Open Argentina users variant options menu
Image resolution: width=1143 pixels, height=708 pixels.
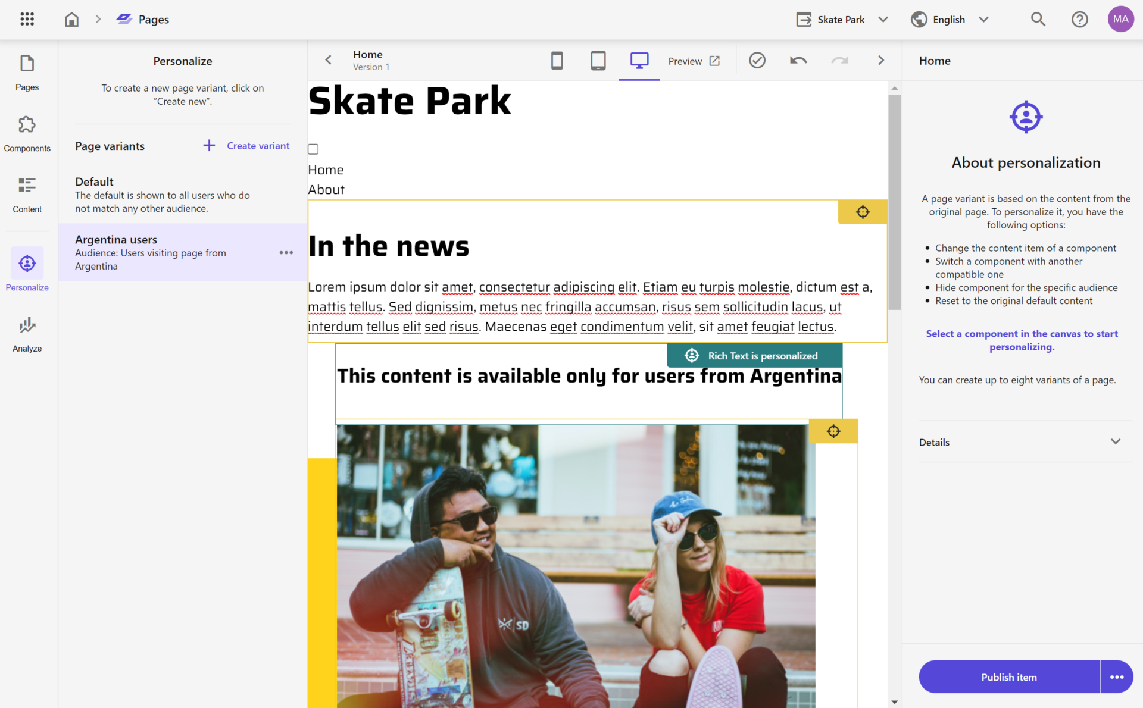pos(286,253)
